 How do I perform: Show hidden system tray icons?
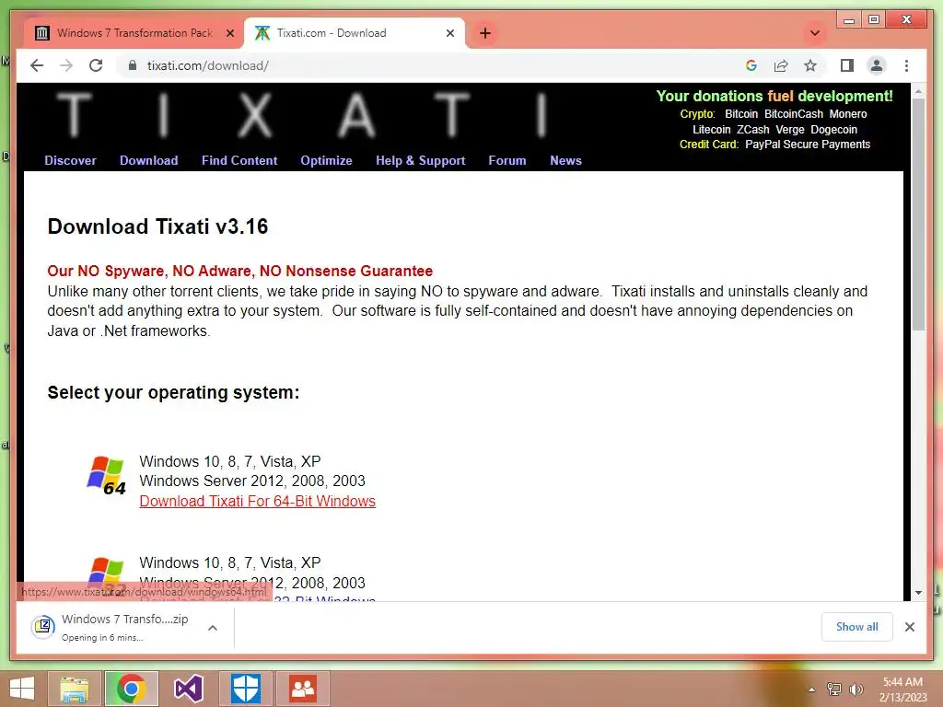pyautogui.click(x=811, y=690)
